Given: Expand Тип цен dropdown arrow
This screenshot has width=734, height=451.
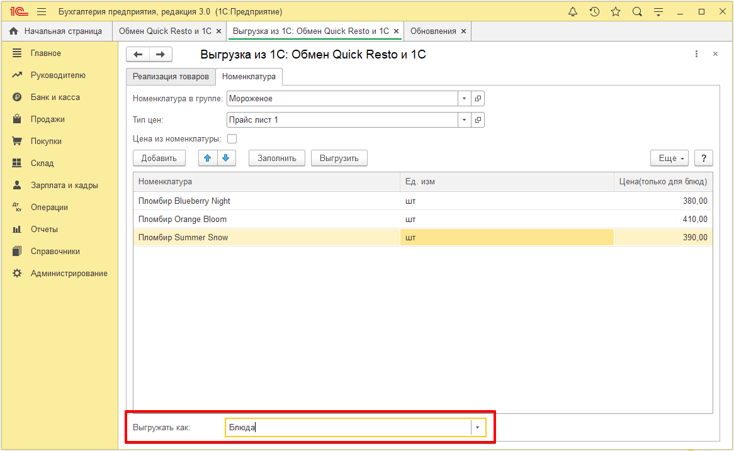Looking at the screenshot, I should click(x=464, y=120).
